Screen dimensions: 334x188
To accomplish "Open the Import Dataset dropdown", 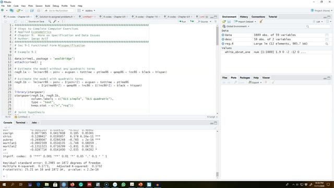I will (245, 21).
